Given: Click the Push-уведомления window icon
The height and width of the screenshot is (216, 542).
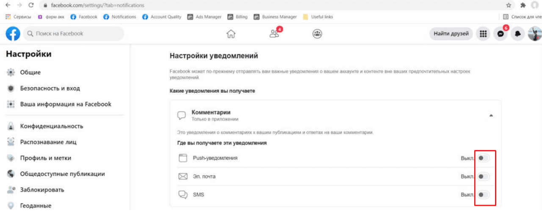Looking at the screenshot, I should (x=183, y=158).
